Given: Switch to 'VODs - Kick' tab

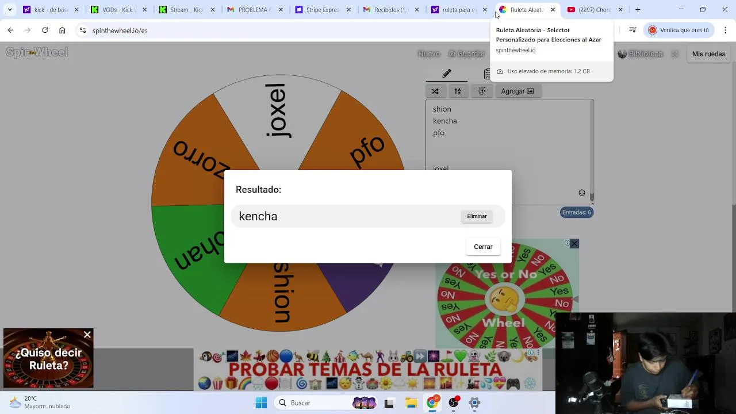Looking at the screenshot, I should tap(119, 10).
